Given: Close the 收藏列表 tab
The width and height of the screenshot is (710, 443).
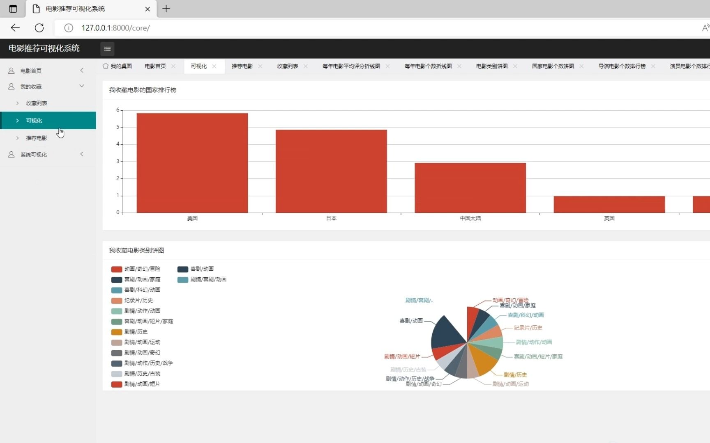Looking at the screenshot, I should click(306, 66).
